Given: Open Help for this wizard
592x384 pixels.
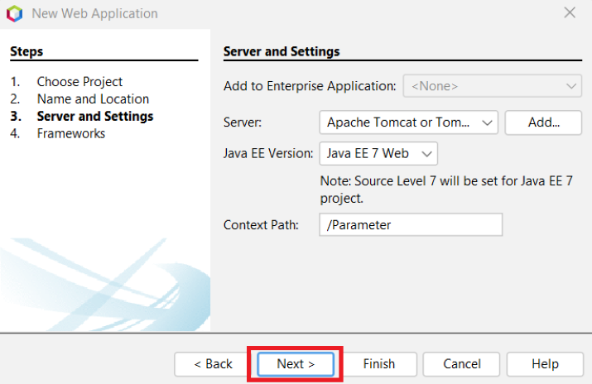Looking at the screenshot, I should click(545, 364).
